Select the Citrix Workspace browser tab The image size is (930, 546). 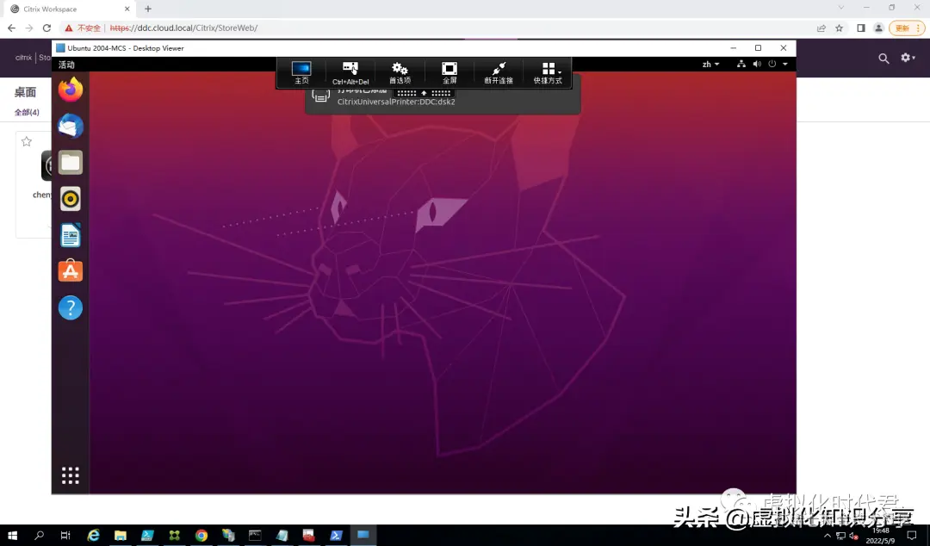click(68, 9)
